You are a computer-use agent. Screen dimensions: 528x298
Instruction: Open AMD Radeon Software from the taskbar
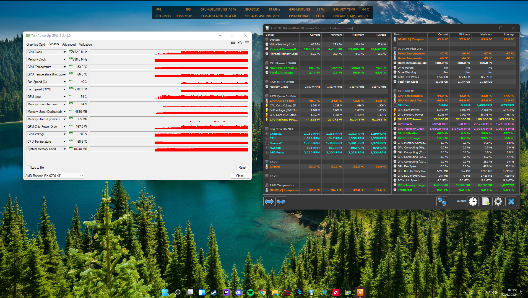click(336, 292)
